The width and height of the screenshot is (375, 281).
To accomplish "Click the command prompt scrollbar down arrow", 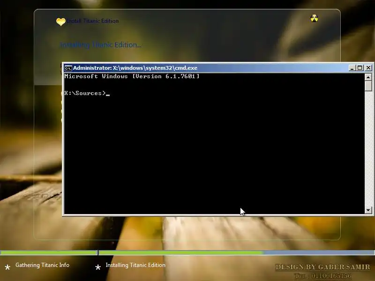I will [x=368, y=210].
